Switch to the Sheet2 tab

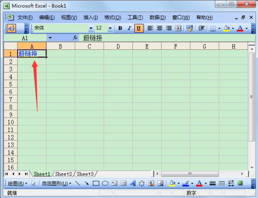click(64, 174)
